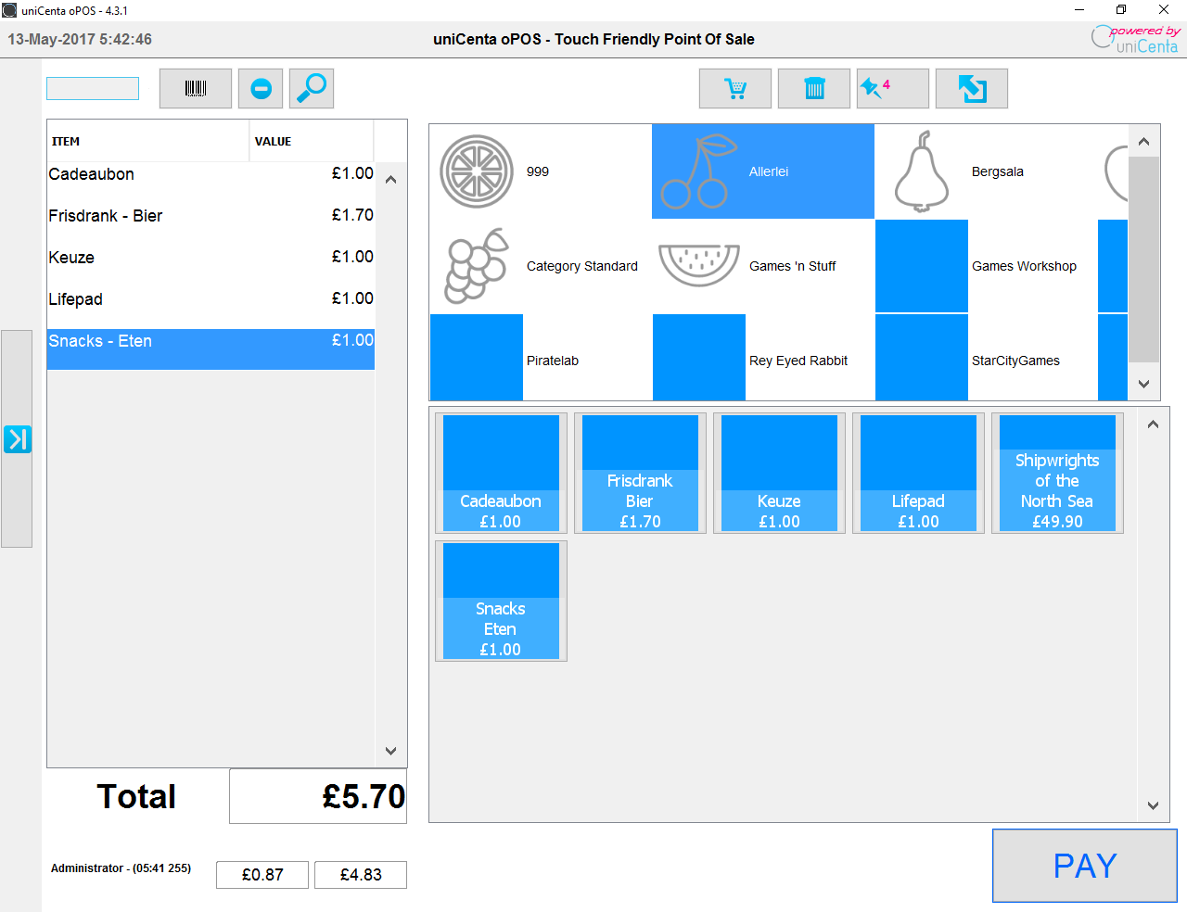Minimize the uniCenta oPOS window
This screenshot has height=912, width=1187.
click(x=1079, y=10)
